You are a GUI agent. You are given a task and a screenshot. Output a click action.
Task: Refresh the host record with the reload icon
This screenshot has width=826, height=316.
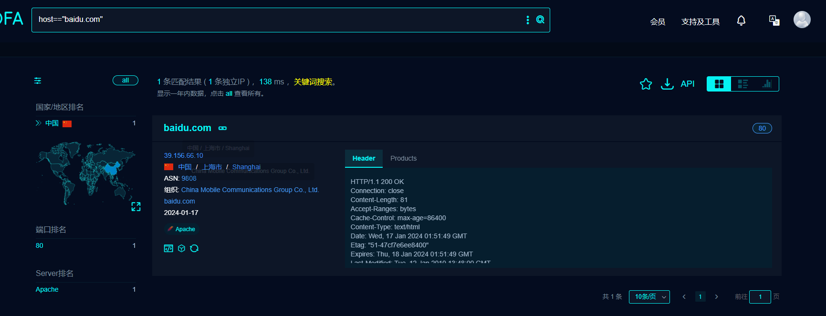click(194, 248)
